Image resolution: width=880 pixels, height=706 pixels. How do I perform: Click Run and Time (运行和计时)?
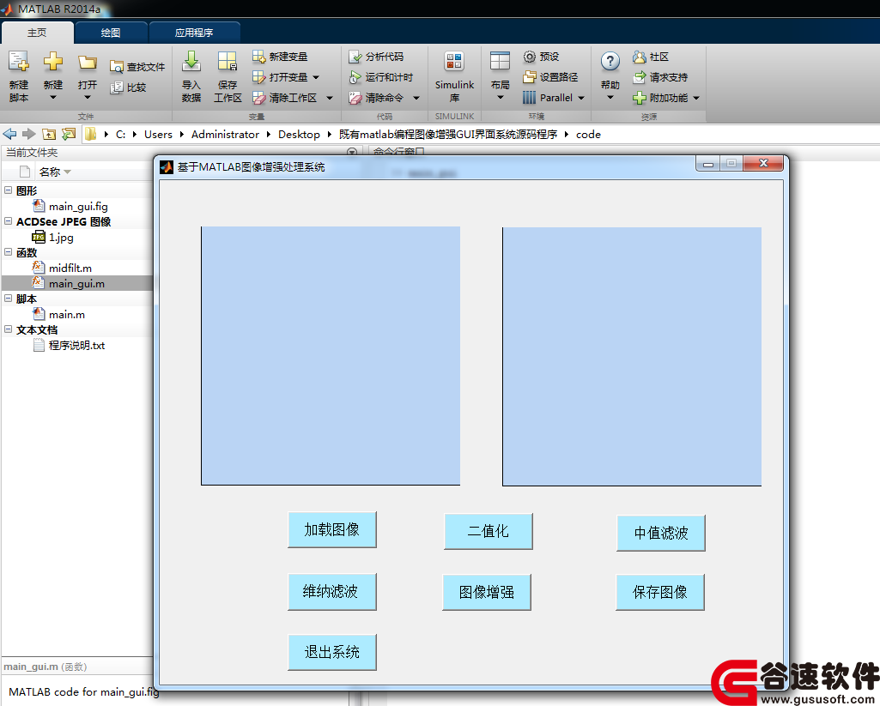[x=380, y=77]
